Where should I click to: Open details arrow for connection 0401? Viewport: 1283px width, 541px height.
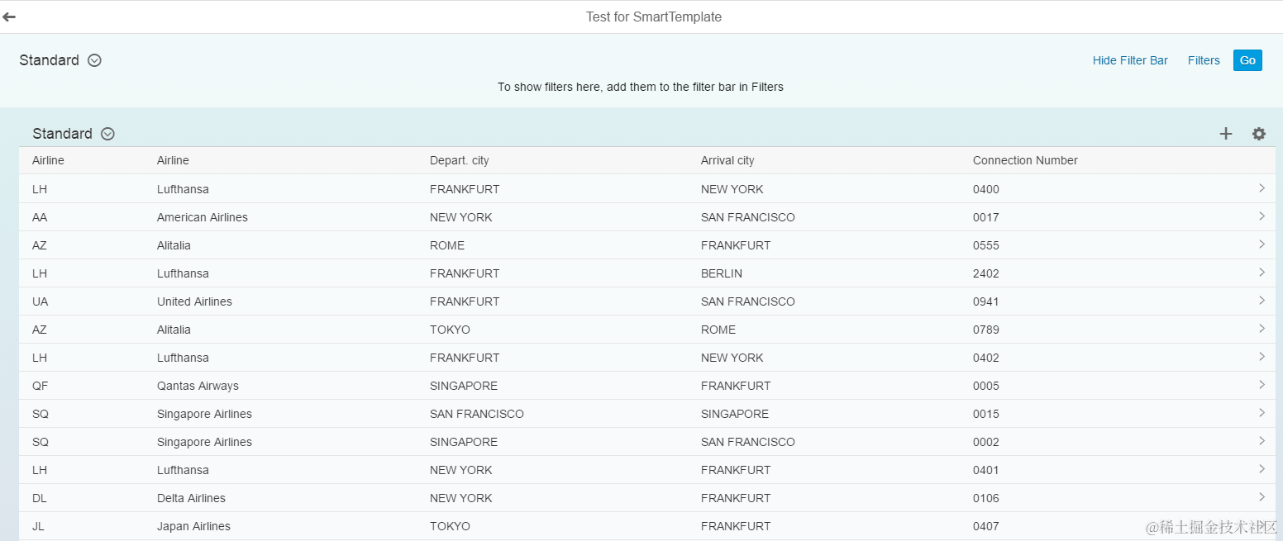(1262, 469)
